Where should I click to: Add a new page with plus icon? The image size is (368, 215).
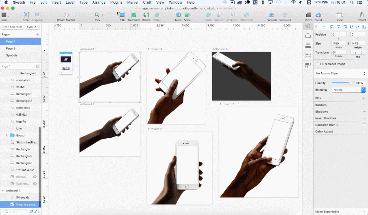pyautogui.click(x=37, y=35)
